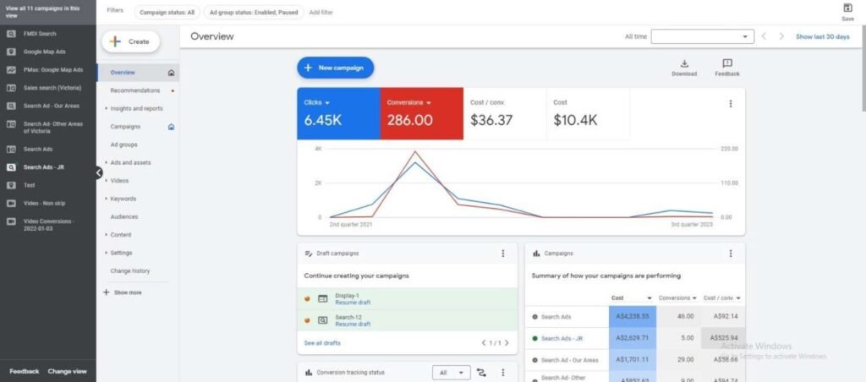The image size is (866, 382).
Task: Click the Sales search (Victoria) campaign icon
Action: click(11, 88)
